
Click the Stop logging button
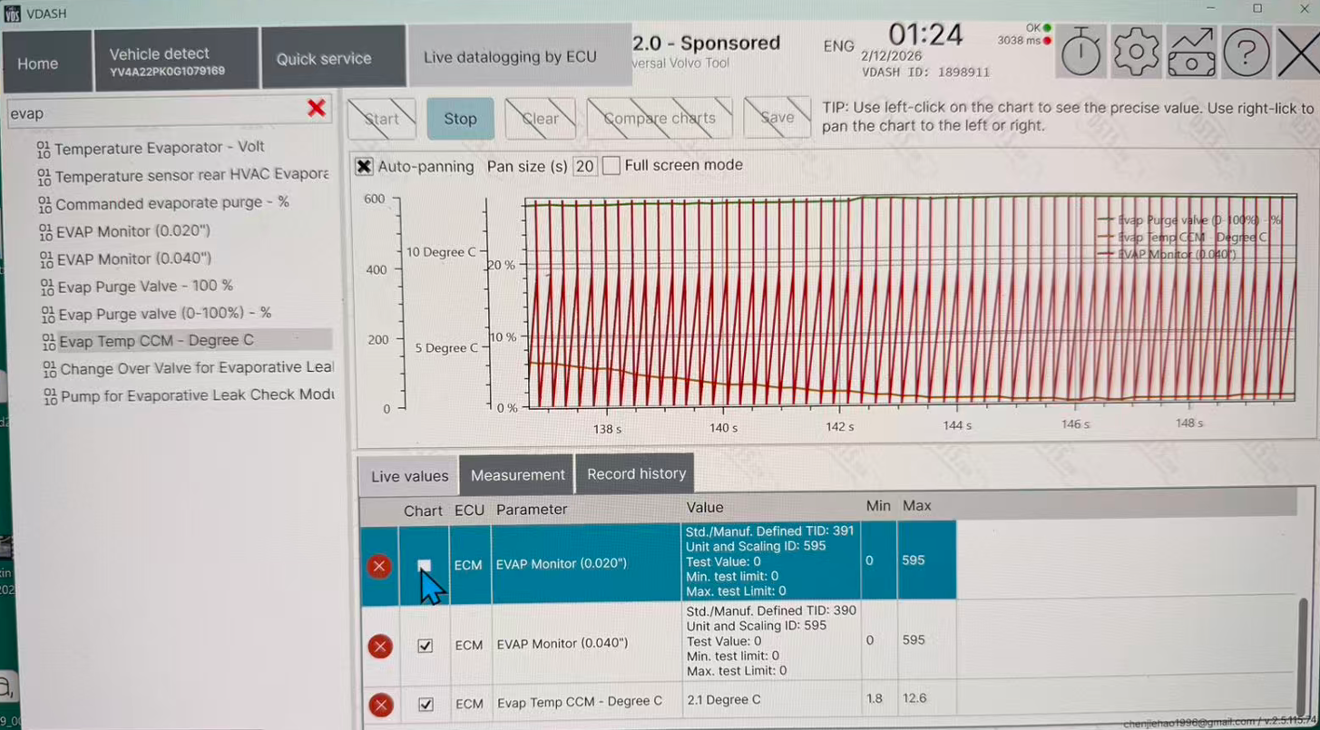coord(460,119)
